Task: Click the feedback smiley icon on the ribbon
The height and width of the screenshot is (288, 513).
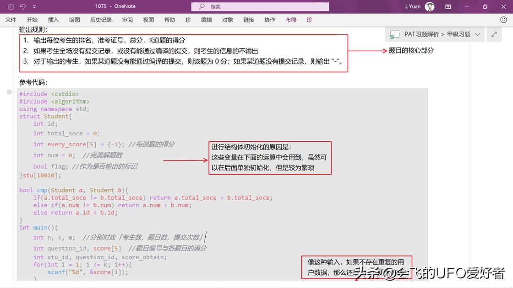Action: pyautogui.click(x=503, y=20)
